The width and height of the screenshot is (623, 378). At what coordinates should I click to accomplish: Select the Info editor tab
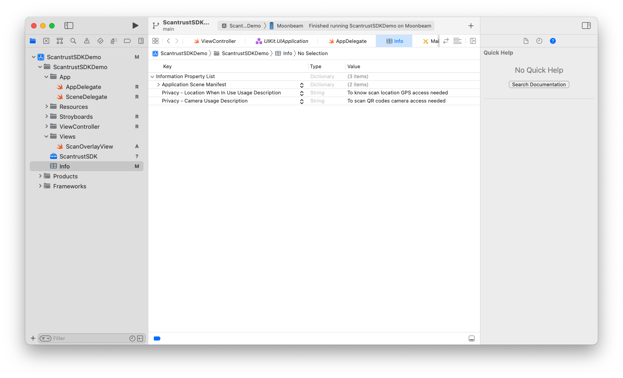point(394,41)
